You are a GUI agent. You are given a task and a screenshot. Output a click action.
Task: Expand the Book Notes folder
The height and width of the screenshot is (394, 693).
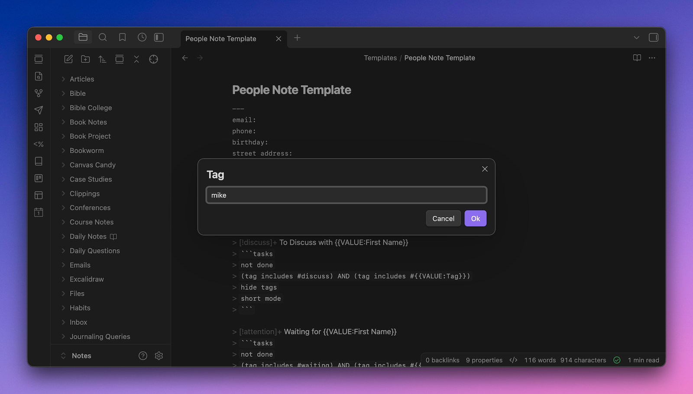pyautogui.click(x=88, y=122)
